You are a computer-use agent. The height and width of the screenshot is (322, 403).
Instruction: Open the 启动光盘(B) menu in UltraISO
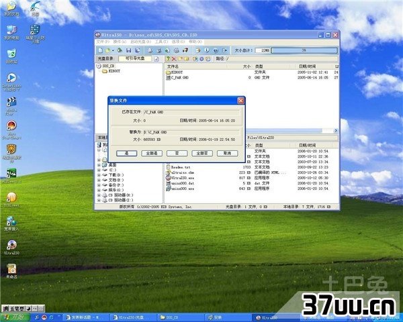(x=140, y=42)
